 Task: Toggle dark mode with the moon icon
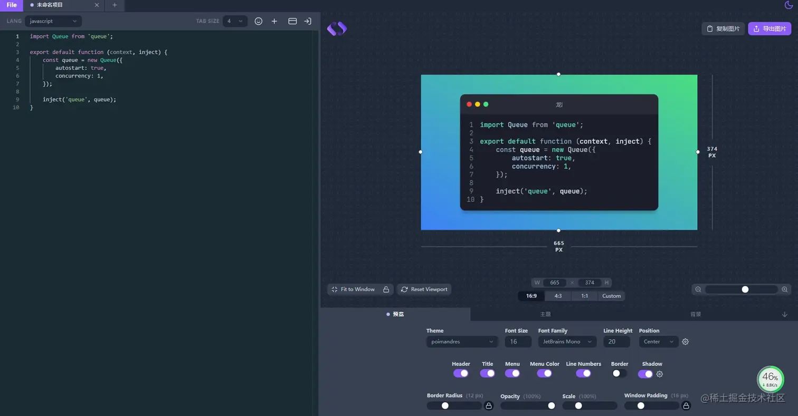click(789, 5)
